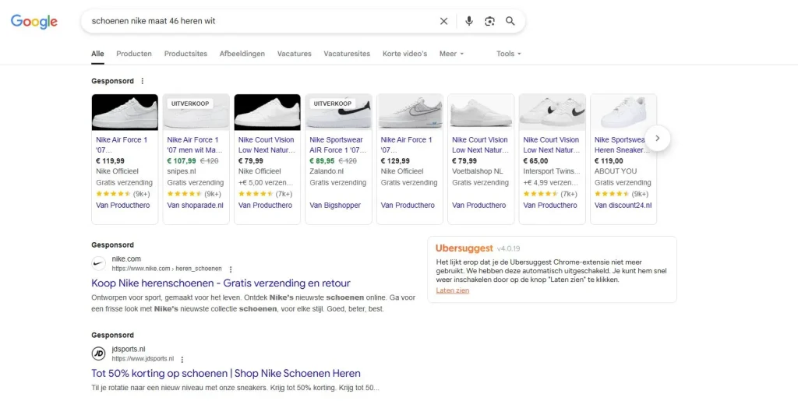Open the Vacaturesites tab
Screen dimensions: 798x401
click(347, 54)
